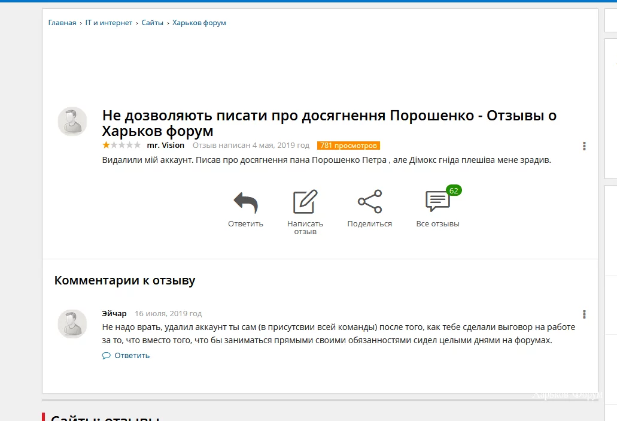The image size is (617, 421).
Task: Open the three-dot menu on the review
Action: (584, 146)
